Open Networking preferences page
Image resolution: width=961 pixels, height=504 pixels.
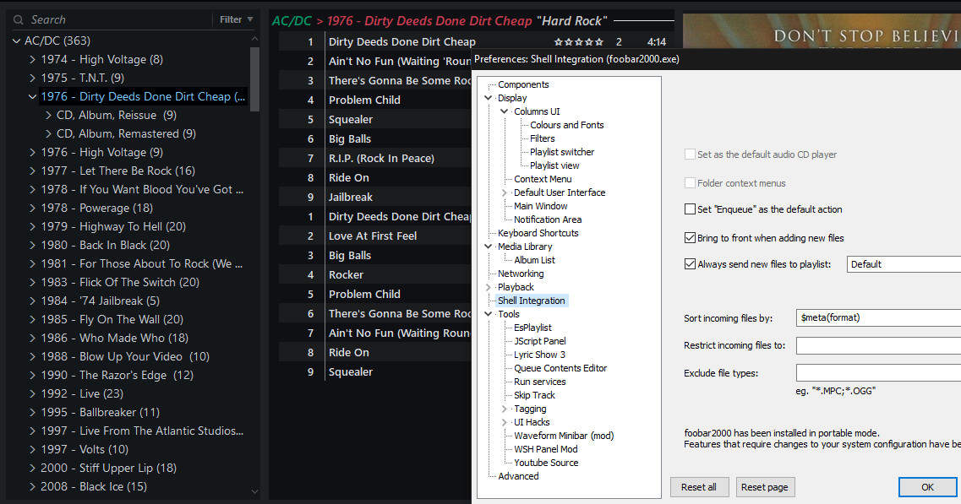[521, 274]
